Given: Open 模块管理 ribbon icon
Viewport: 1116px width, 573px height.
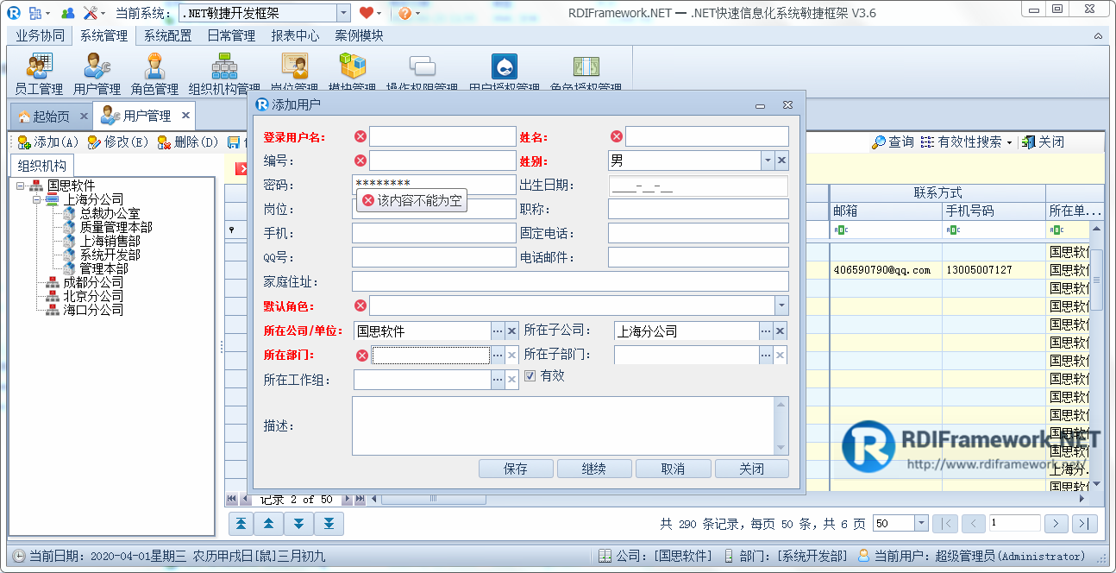Looking at the screenshot, I should point(352,72).
